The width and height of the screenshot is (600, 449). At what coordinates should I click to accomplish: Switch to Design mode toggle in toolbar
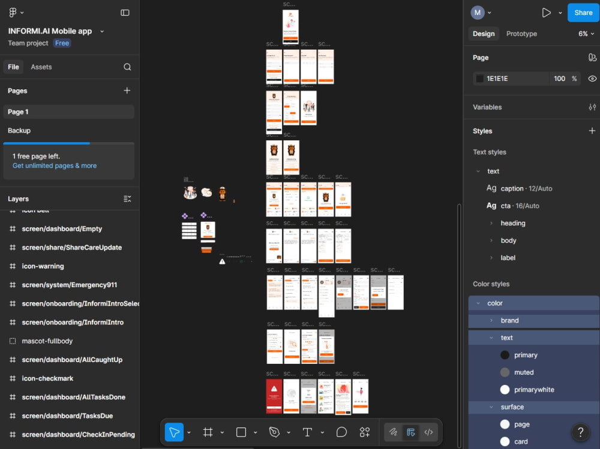point(410,432)
